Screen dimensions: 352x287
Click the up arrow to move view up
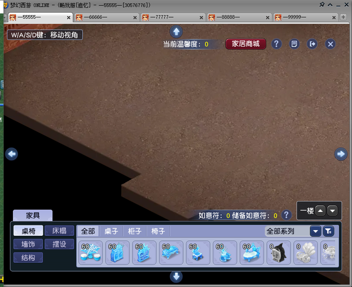[176, 32]
